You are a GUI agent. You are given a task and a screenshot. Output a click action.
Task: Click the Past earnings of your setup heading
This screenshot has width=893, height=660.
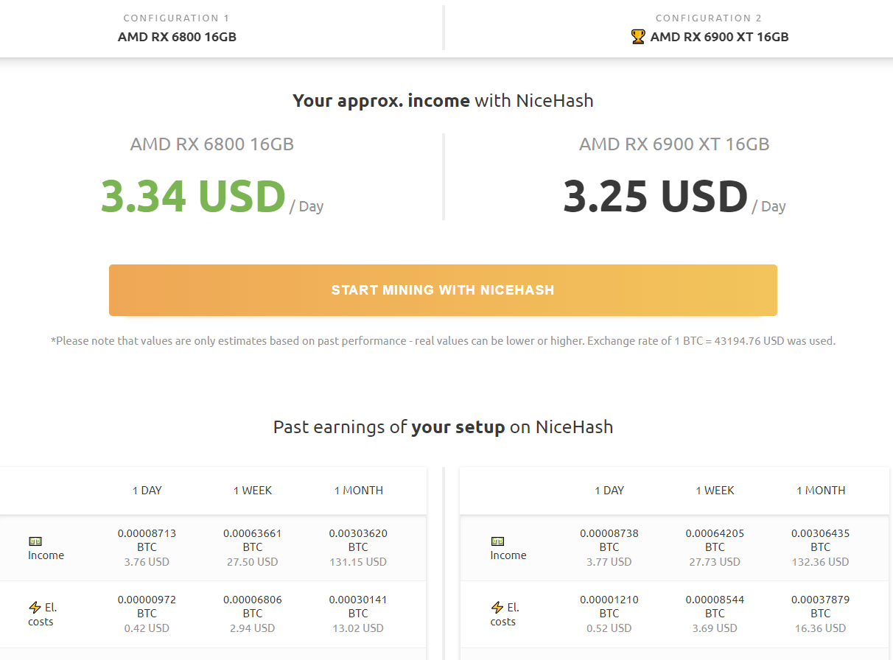click(x=443, y=427)
